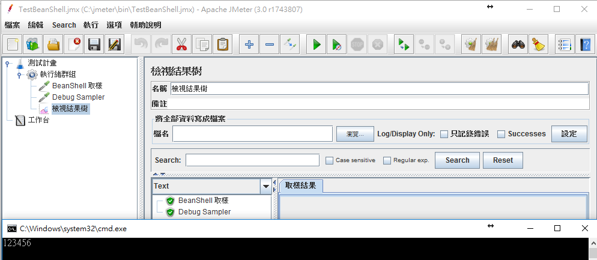Click the 瀏覽... browse button
The height and width of the screenshot is (260, 597).
pyautogui.click(x=355, y=134)
